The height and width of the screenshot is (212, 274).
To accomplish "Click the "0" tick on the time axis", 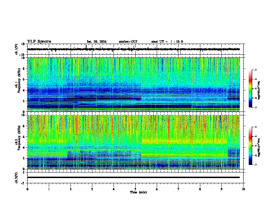I will pyautogui.click(x=27, y=189).
